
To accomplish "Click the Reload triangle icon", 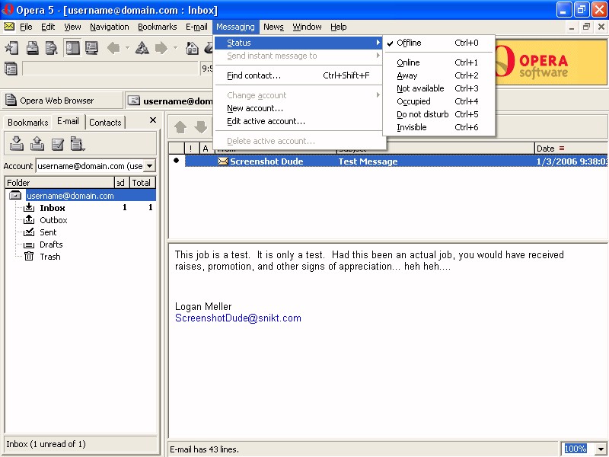I will point(142,48).
